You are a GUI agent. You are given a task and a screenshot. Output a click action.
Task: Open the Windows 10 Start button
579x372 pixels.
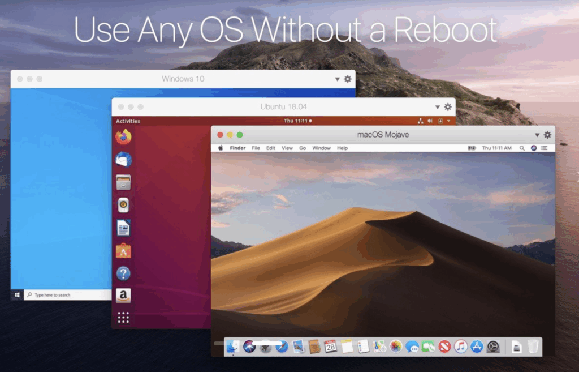tap(17, 295)
